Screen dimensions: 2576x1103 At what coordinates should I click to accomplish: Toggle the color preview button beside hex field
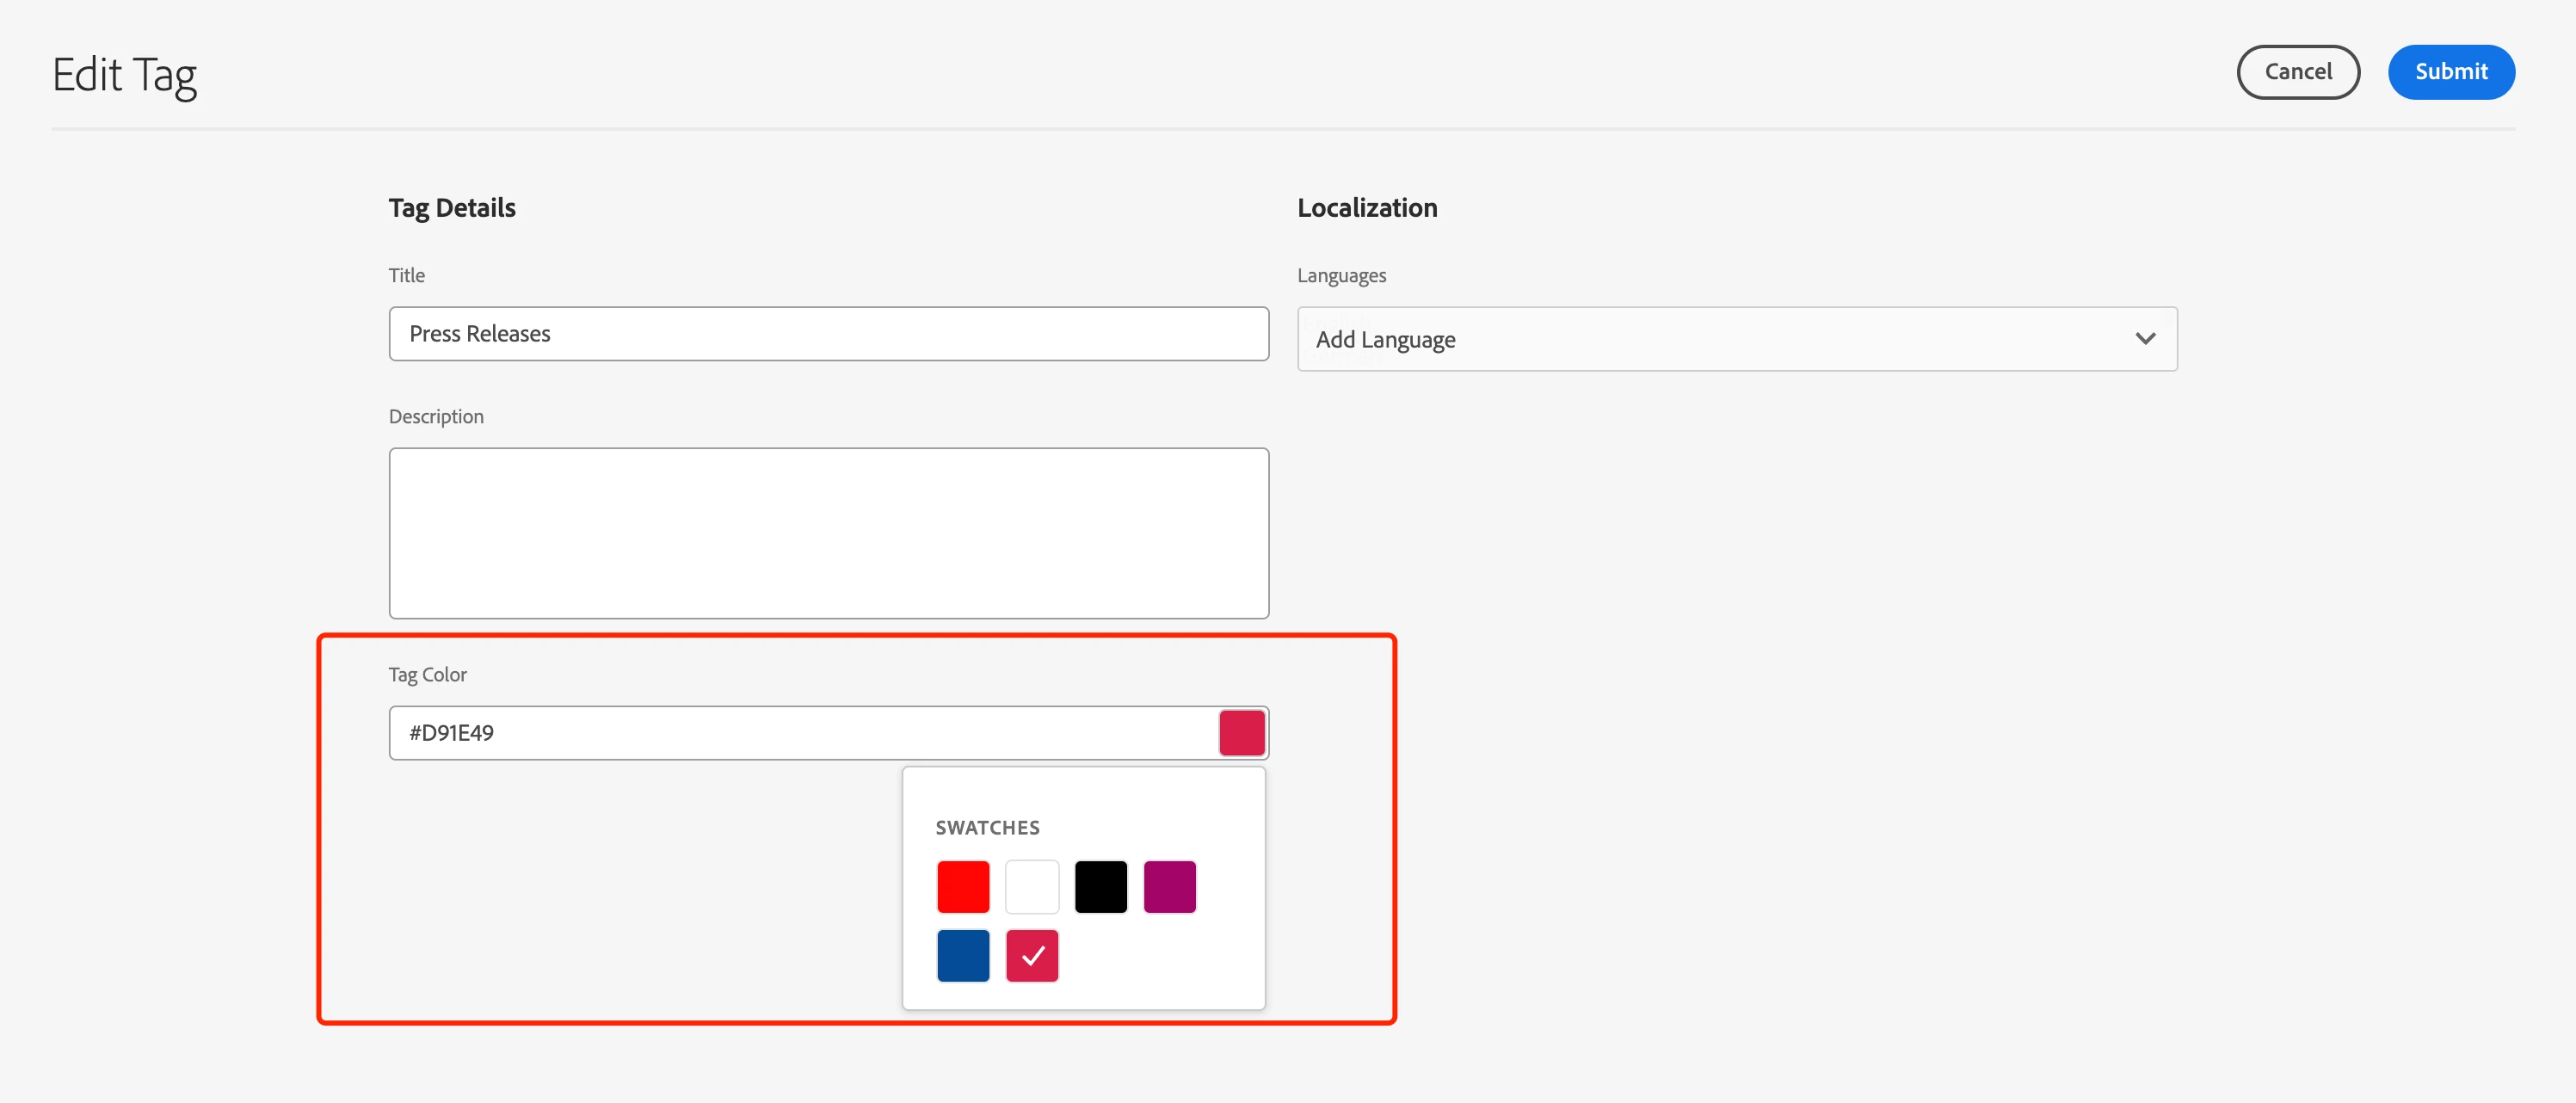[1241, 733]
